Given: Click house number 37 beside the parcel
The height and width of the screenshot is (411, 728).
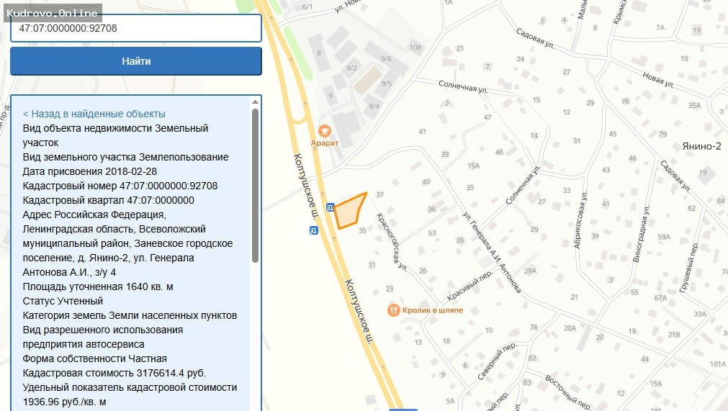Looking at the screenshot, I should (x=379, y=195).
